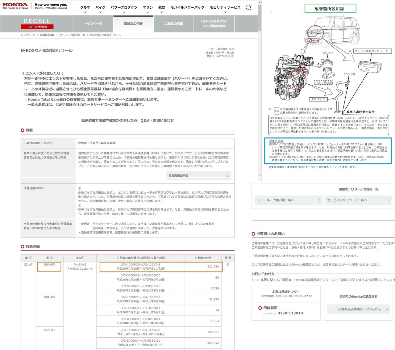Follow the トップページ breadcrumb link
This screenshot has width=395, height=350.
28,35
